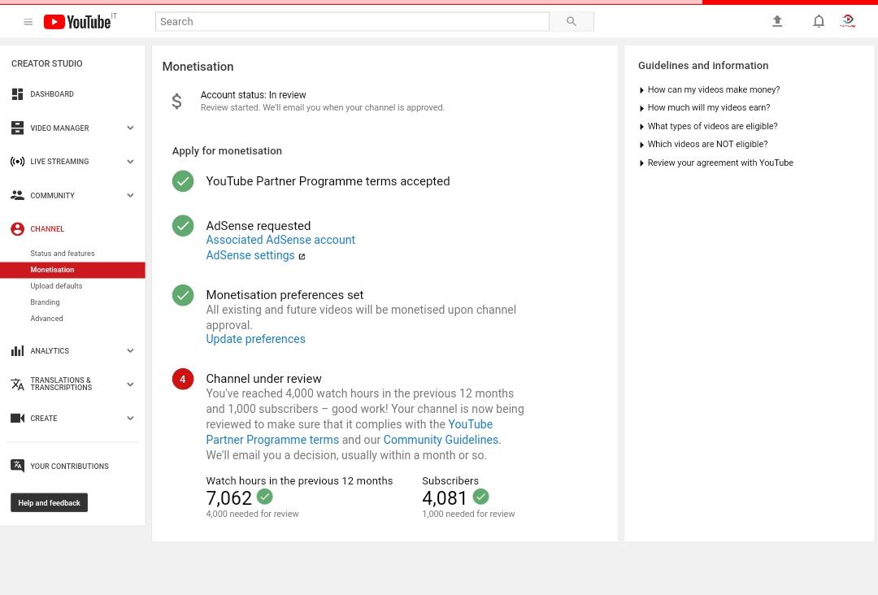Open the Associated AdSense account link
878x595 pixels.
[x=280, y=240]
